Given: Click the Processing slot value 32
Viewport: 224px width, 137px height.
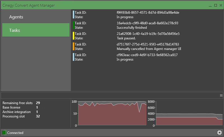Looking at the screenshot, I should (38, 116).
